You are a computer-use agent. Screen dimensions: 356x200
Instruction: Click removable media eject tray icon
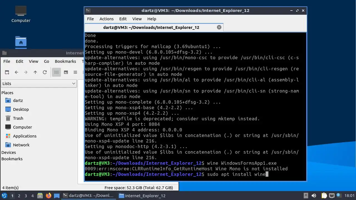click(x=306, y=196)
